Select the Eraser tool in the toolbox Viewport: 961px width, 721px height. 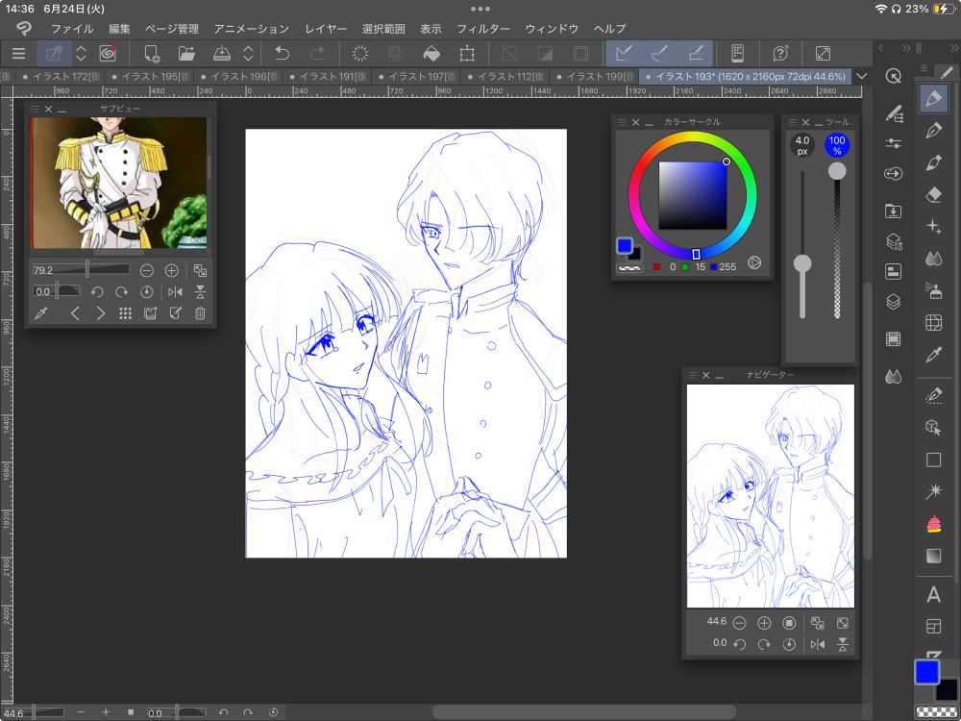tap(932, 194)
